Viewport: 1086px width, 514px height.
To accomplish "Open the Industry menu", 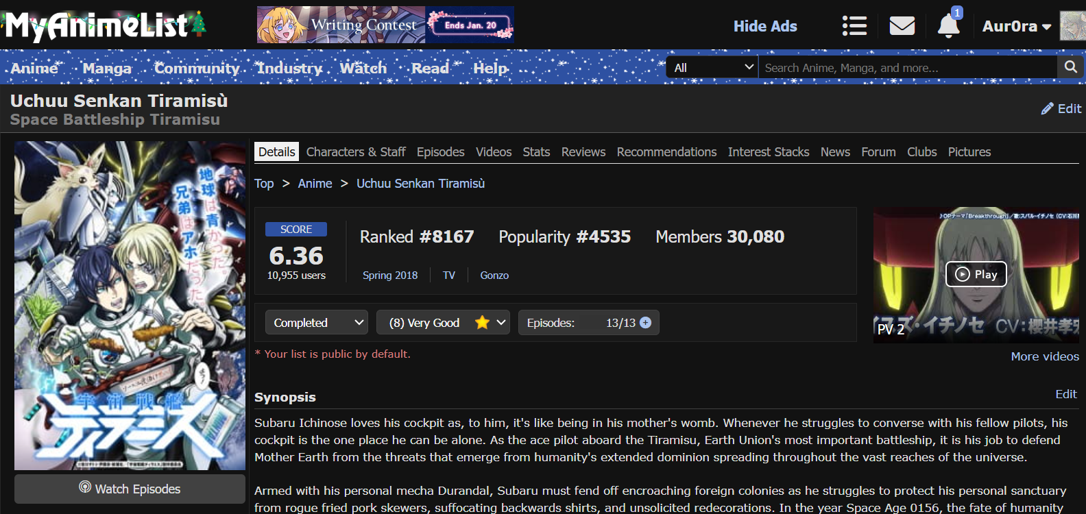I will point(289,68).
